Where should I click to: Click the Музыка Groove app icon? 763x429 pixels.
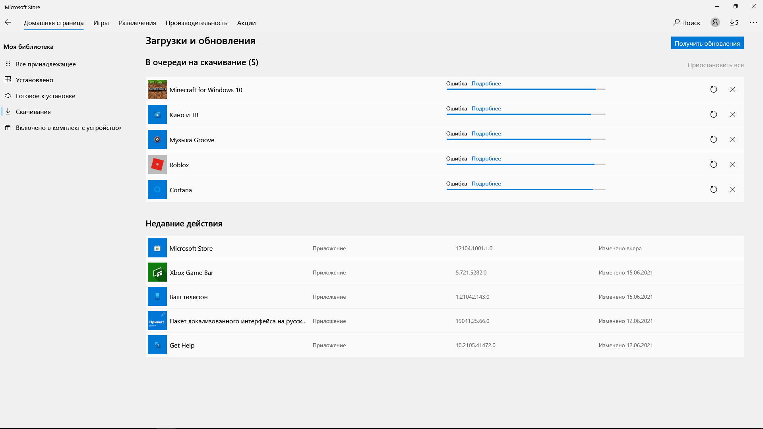(157, 139)
